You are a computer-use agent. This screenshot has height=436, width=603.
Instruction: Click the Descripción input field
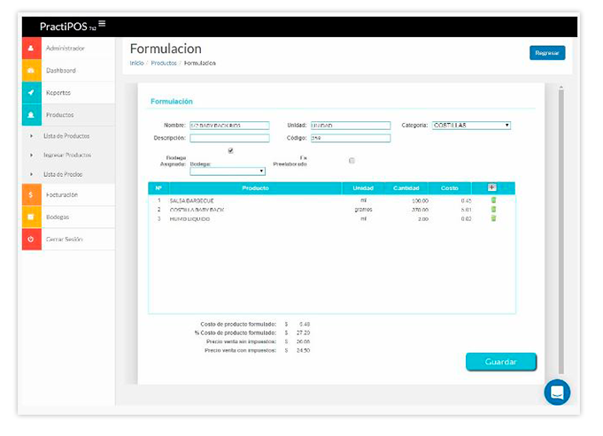(x=229, y=138)
